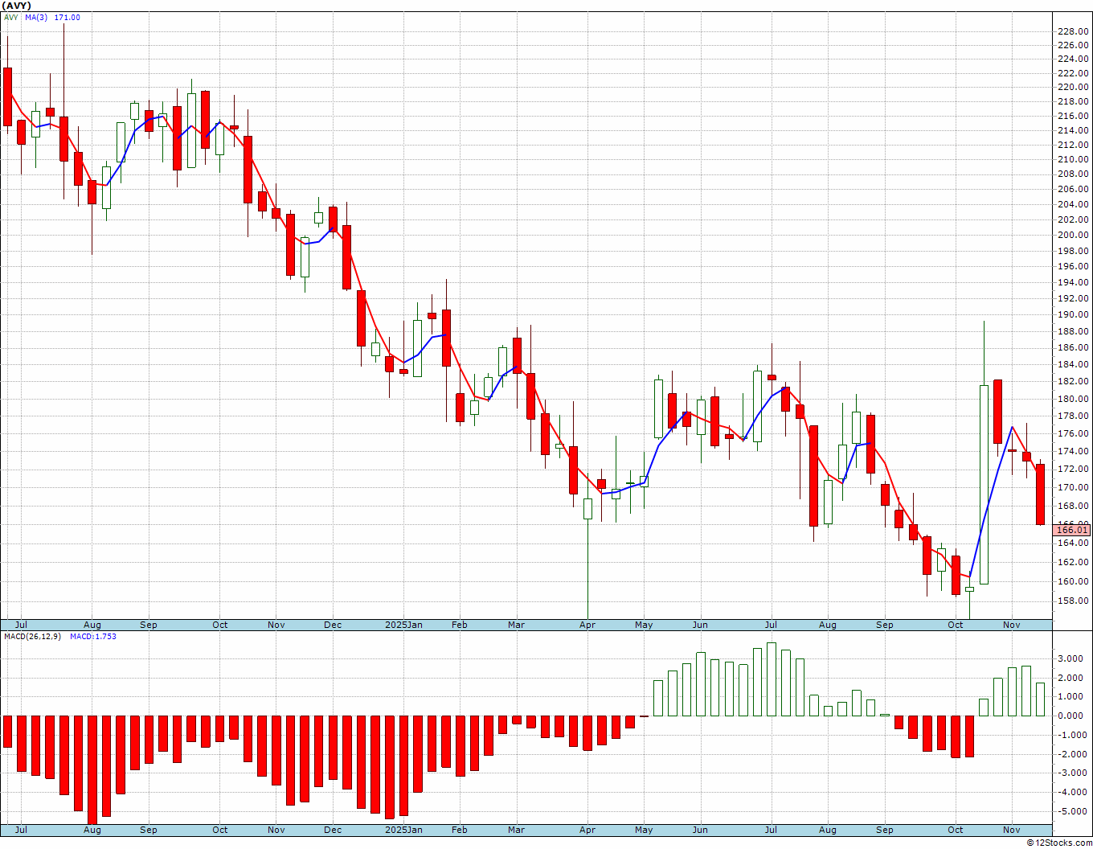Click the 171.00 moving average value
Image resolution: width=1093 pixels, height=849 pixels.
pos(68,18)
